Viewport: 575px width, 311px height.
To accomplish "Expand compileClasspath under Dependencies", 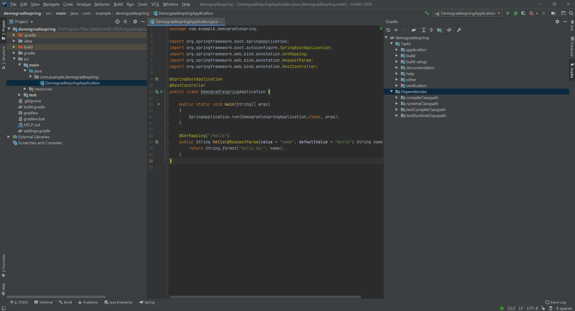I will coord(397,98).
